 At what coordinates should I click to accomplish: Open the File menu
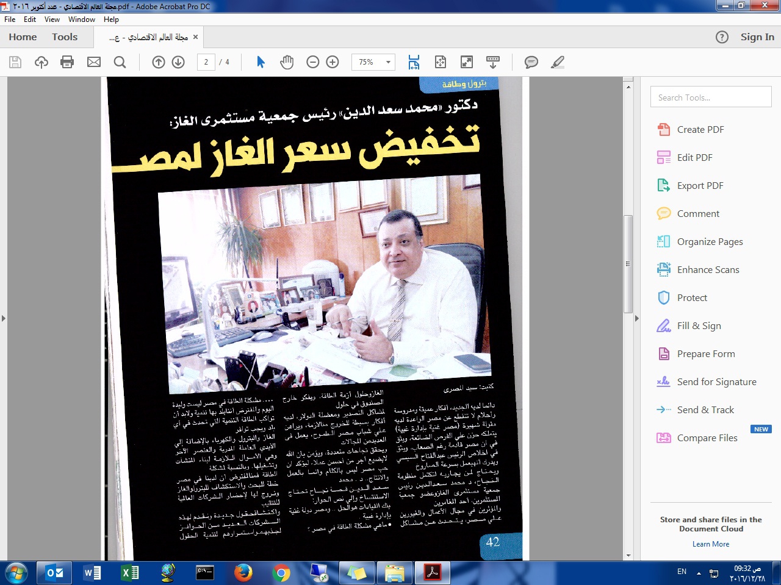click(x=10, y=19)
